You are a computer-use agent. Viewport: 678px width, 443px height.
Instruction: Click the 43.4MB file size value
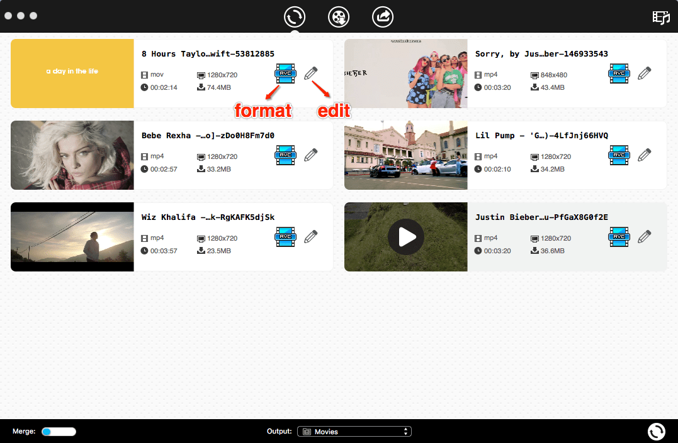(553, 87)
